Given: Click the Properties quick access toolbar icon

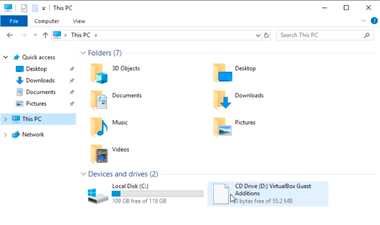Looking at the screenshot, I should tap(24, 8).
